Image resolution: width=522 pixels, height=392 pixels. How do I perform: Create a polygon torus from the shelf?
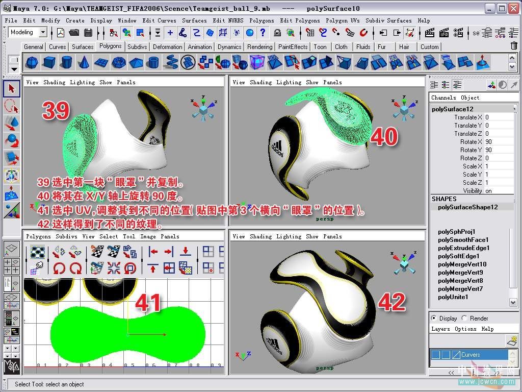click(x=118, y=62)
